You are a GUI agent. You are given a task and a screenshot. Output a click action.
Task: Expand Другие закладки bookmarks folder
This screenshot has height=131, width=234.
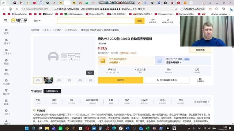coord(220,14)
